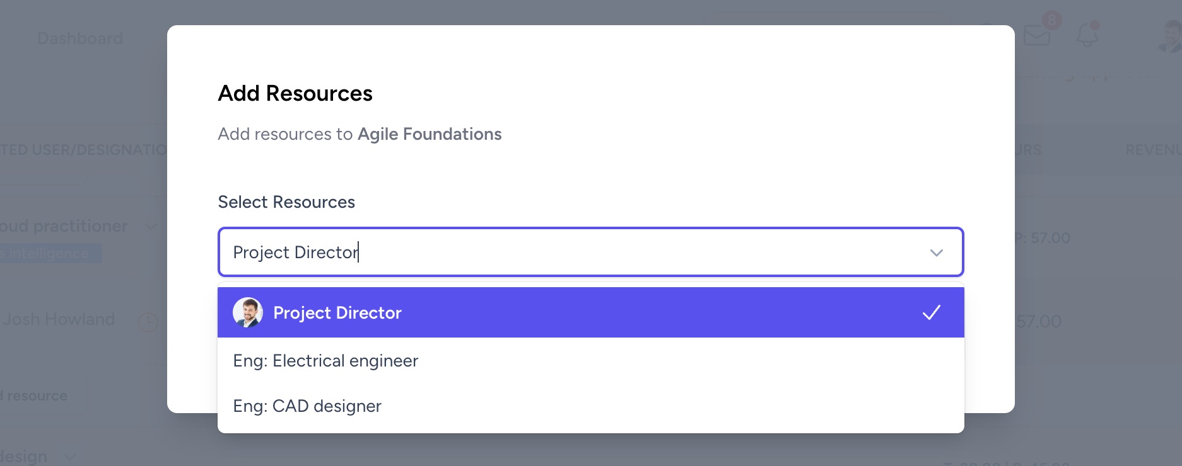The width and height of the screenshot is (1182, 466).
Task: Click the Revenue column header
Action: click(1153, 150)
